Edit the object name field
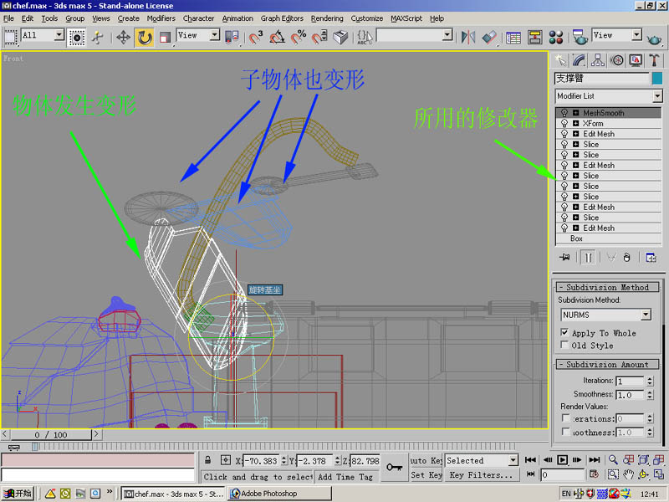The width and height of the screenshot is (669, 502). click(x=601, y=78)
